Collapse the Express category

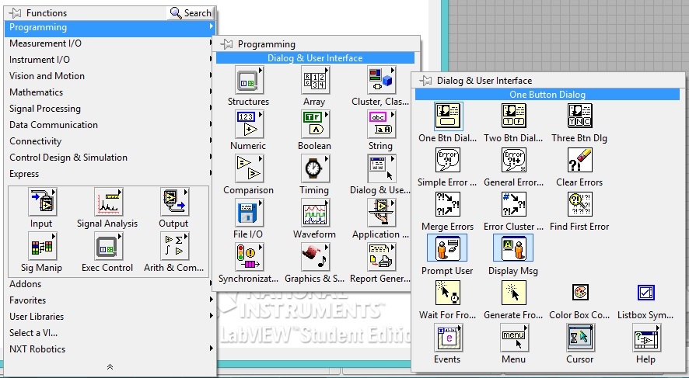(x=110, y=174)
